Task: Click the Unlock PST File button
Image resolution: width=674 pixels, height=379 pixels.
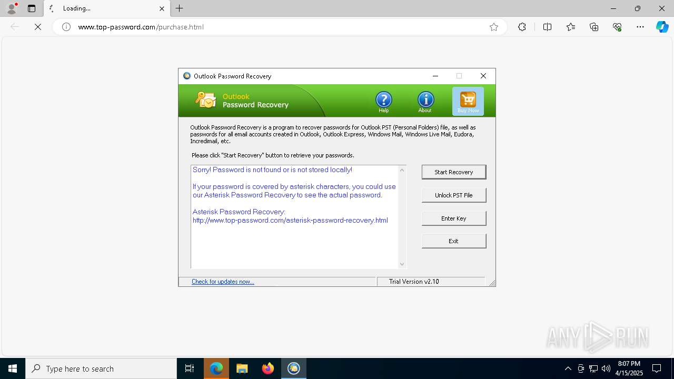Action: tap(454, 195)
